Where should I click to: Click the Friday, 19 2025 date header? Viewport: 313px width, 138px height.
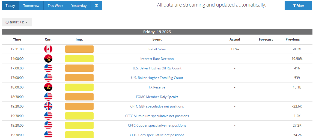tap(157, 32)
